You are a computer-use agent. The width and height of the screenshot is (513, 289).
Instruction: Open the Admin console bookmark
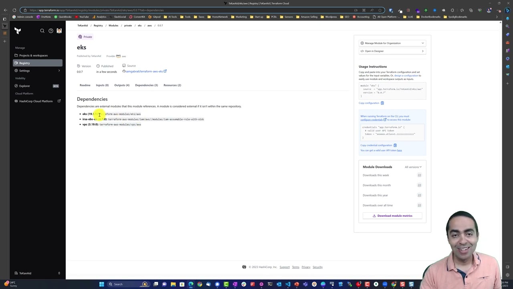pos(23,17)
